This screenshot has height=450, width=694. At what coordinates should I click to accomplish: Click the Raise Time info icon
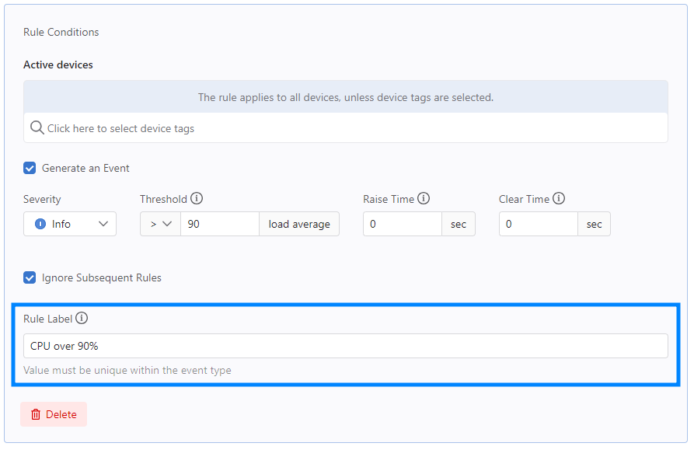(x=424, y=199)
